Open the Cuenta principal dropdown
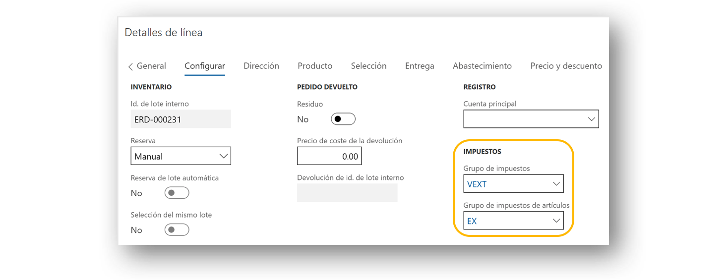 click(531, 119)
